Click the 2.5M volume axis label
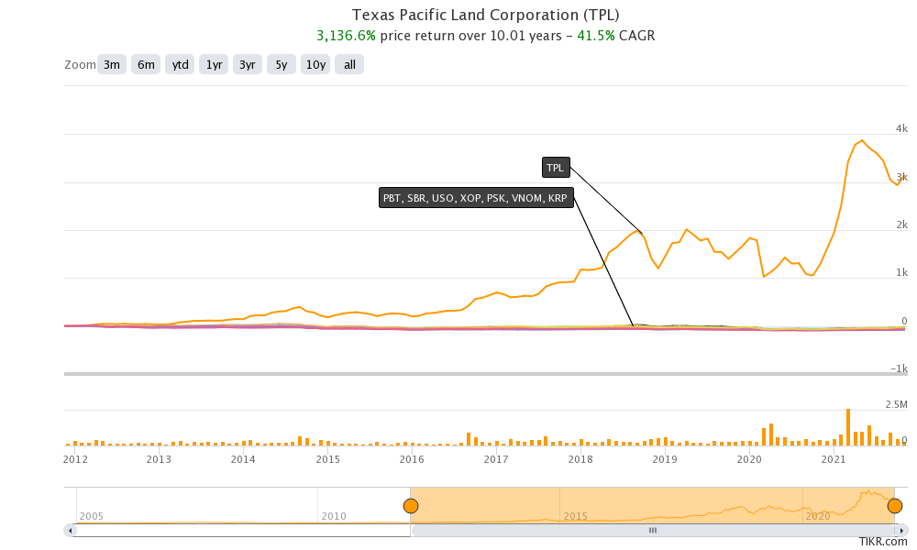The height and width of the screenshot is (550, 917). [896, 404]
